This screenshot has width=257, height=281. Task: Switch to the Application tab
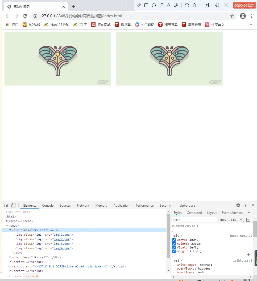121,206
